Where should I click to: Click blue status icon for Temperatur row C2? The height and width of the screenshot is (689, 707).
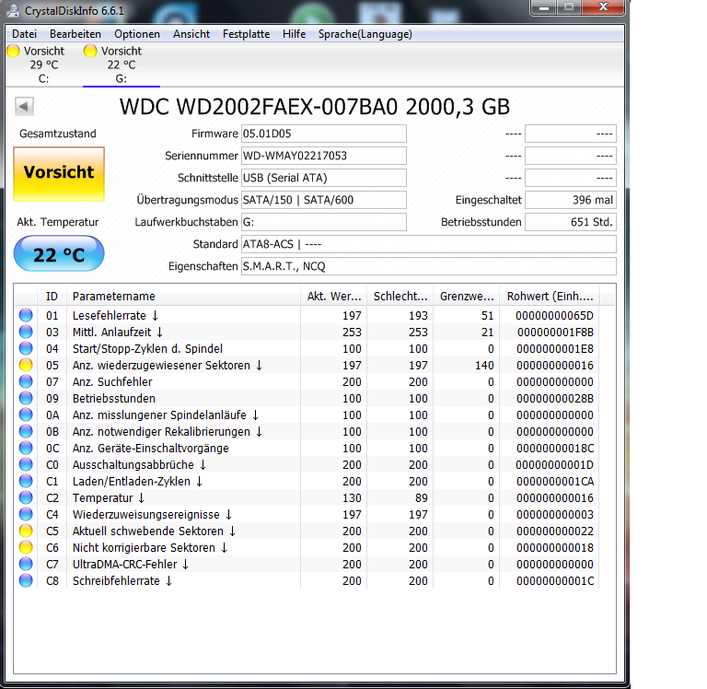coord(26,497)
